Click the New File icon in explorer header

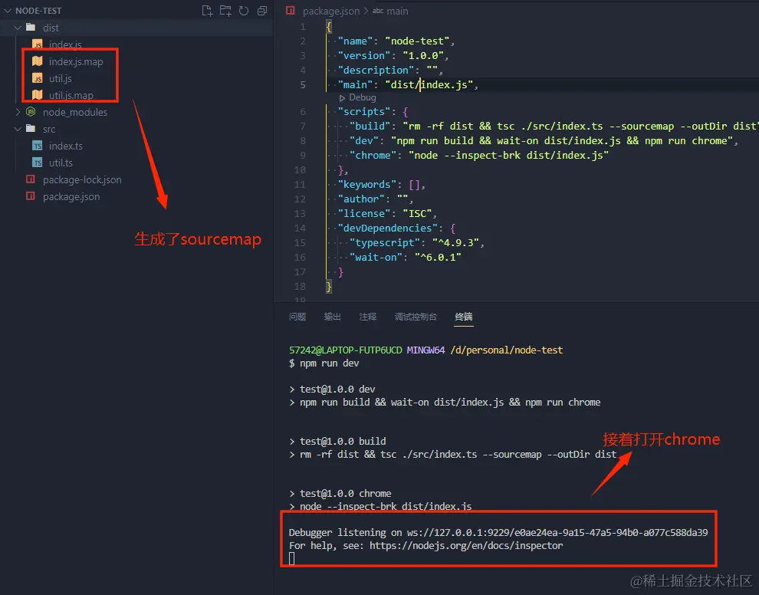[x=207, y=11]
